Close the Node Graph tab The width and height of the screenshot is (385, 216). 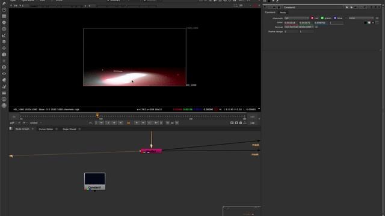[x=32, y=129]
